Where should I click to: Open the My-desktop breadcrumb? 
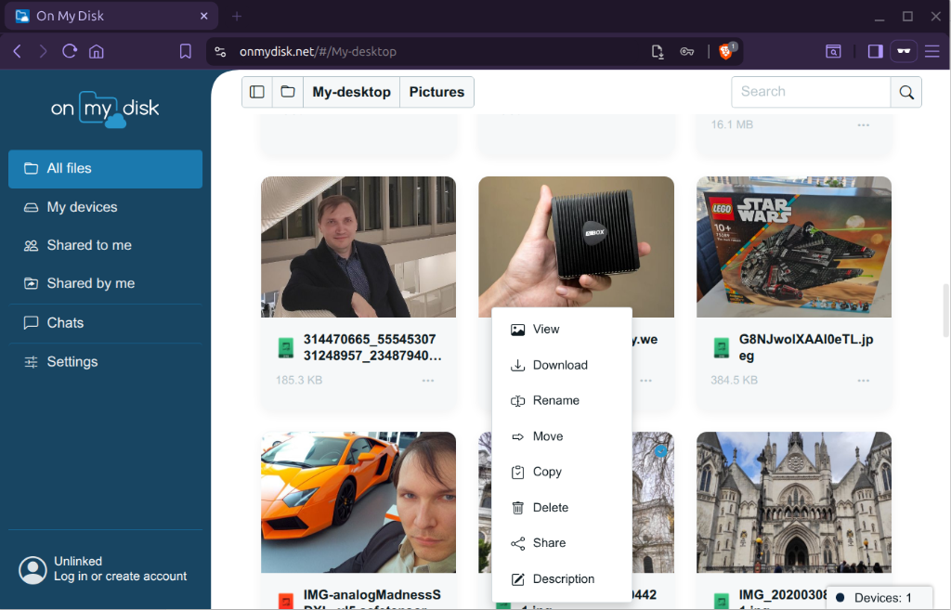[x=351, y=92]
